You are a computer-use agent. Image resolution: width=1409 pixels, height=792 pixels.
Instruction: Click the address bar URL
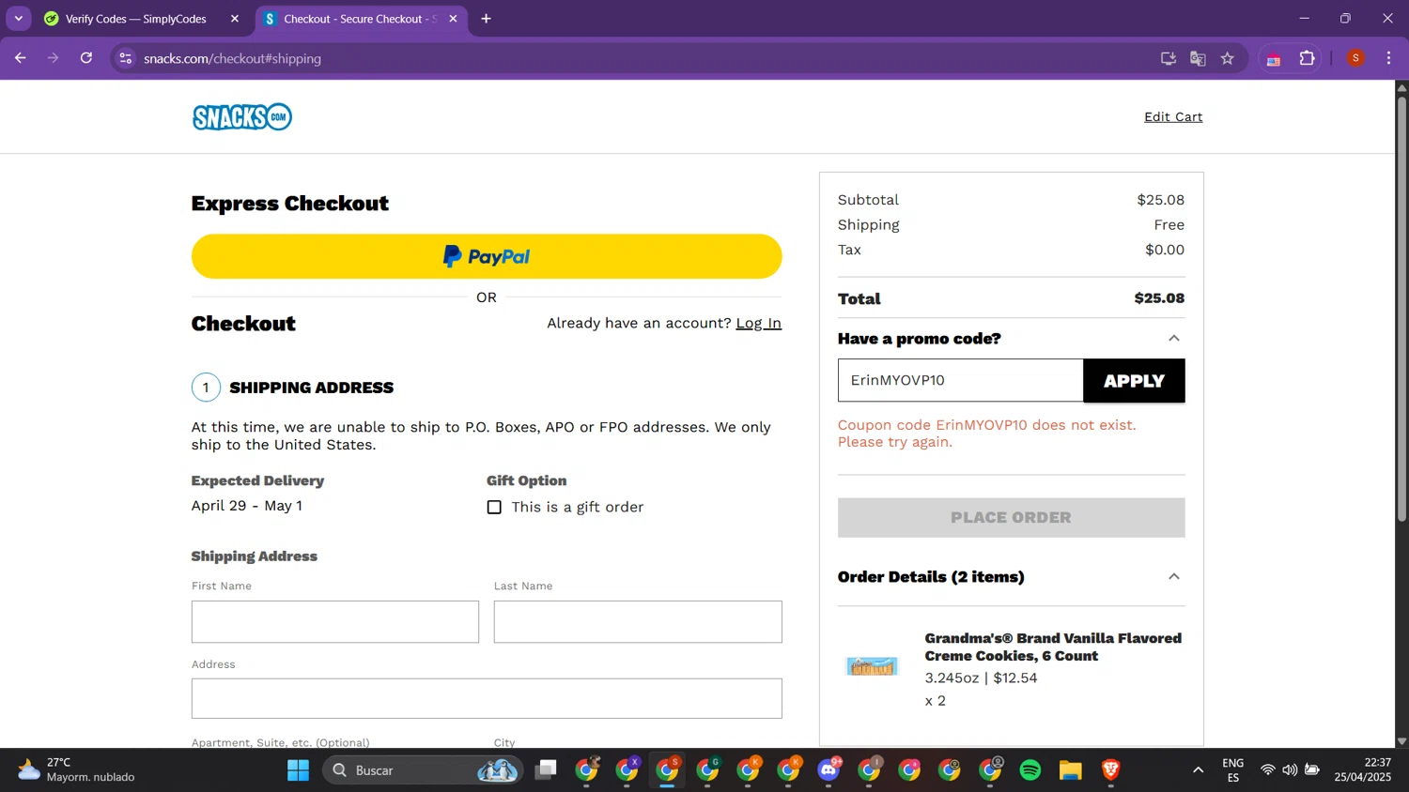[x=232, y=58]
